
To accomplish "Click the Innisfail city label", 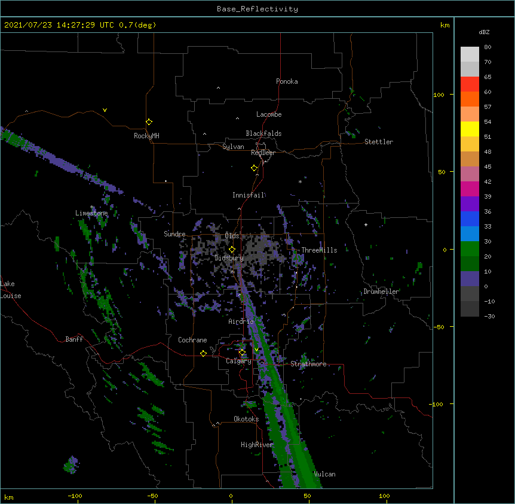I will pos(249,195).
